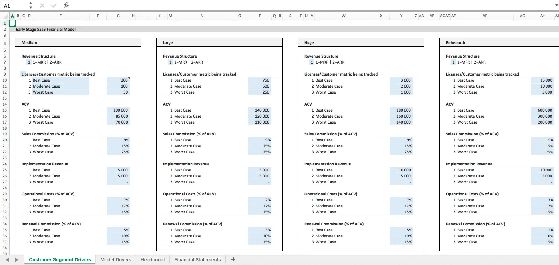559x265 pixels.
Task: Click the Behemoth segment header cell
Action: click(x=499, y=42)
